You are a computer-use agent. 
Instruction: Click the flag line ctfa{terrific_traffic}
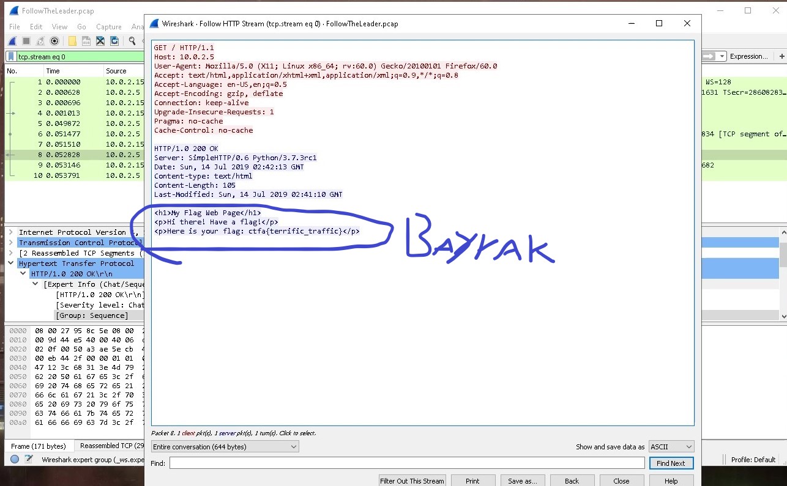click(257, 231)
